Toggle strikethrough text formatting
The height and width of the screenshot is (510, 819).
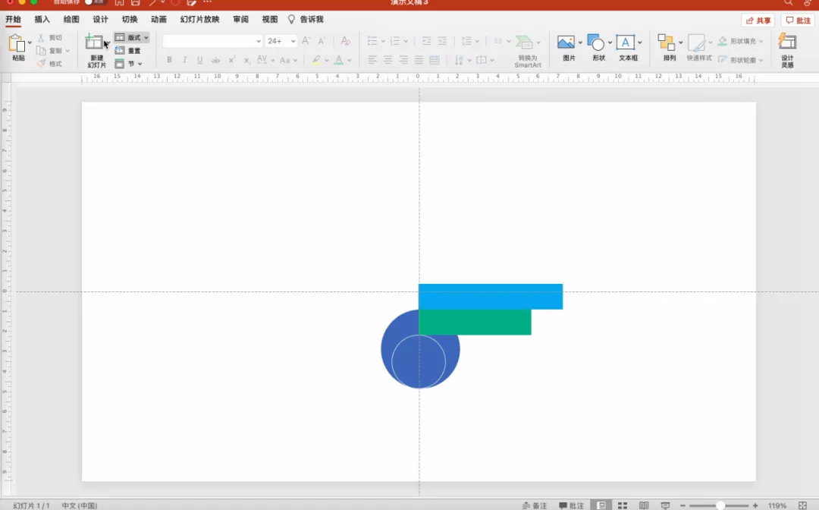pos(215,60)
